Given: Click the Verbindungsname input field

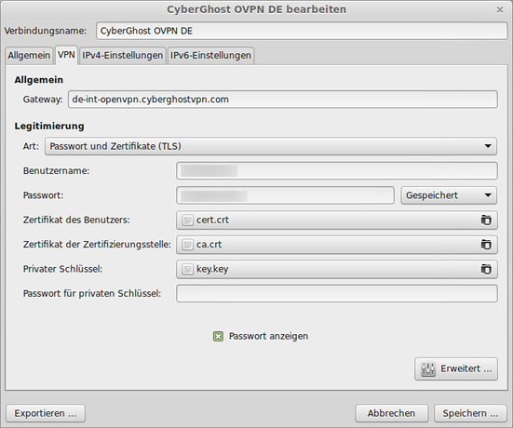Looking at the screenshot, I should (x=302, y=31).
